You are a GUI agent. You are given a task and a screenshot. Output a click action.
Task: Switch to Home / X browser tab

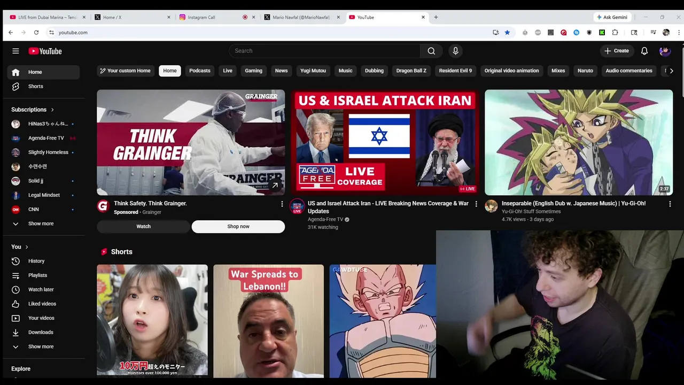(x=132, y=17)
